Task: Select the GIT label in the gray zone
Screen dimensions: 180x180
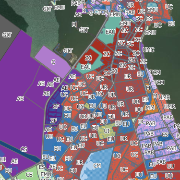Action: point(7,35)
